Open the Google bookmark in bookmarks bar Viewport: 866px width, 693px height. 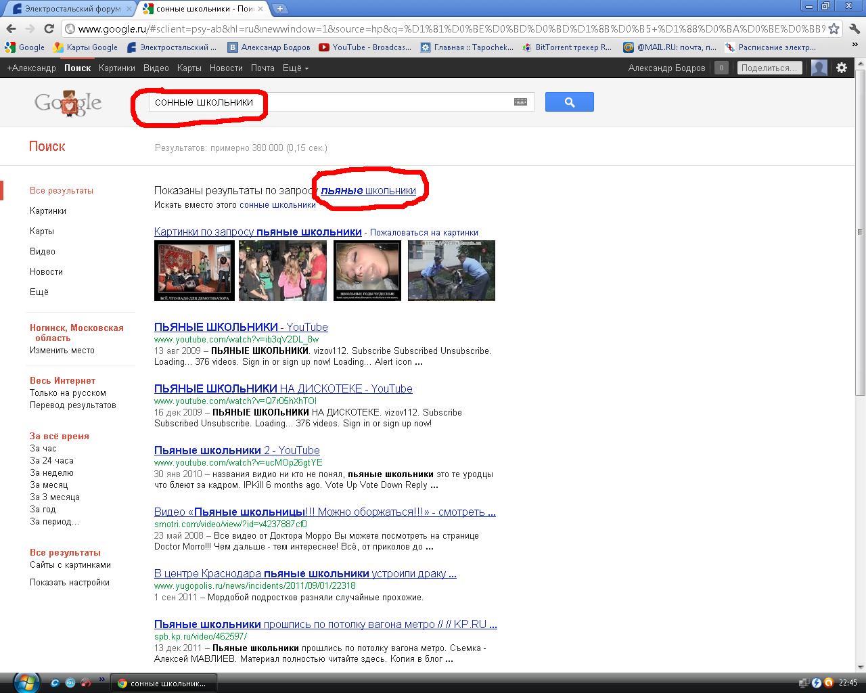pos(25,47)
